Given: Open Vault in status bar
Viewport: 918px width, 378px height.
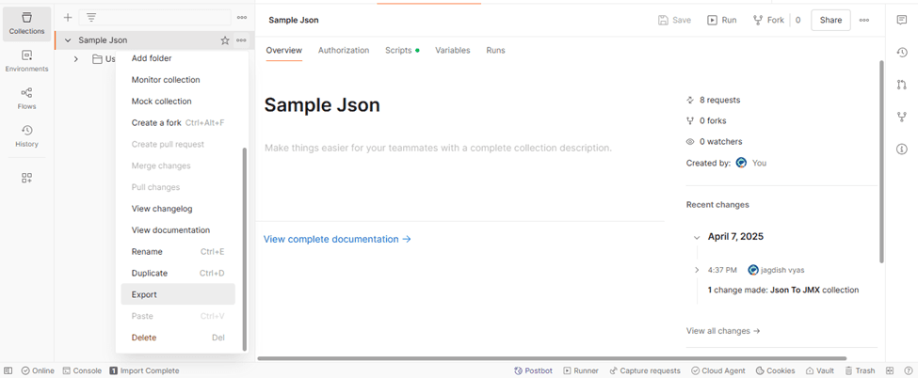Looking at the screenshot, I should (820, 371).
